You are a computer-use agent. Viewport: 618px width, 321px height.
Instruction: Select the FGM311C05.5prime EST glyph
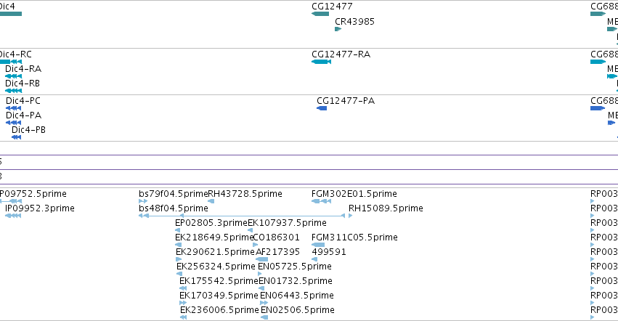[x=318, y=245]
